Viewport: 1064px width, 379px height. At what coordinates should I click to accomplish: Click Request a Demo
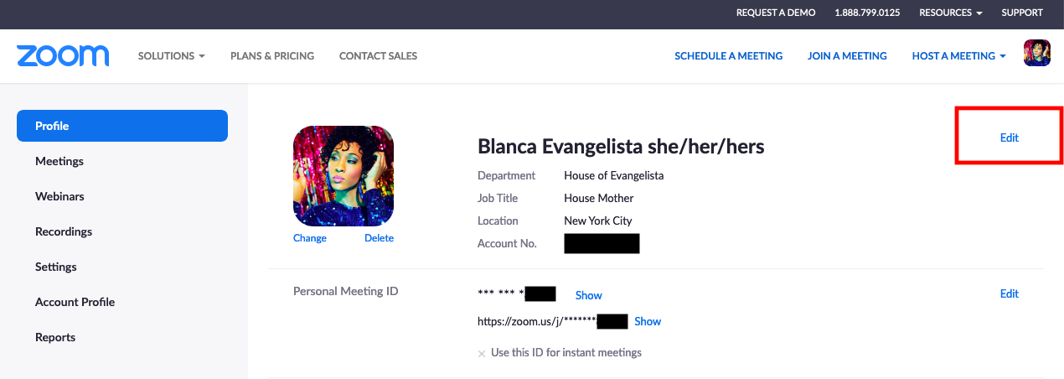[x=775, y=13]
